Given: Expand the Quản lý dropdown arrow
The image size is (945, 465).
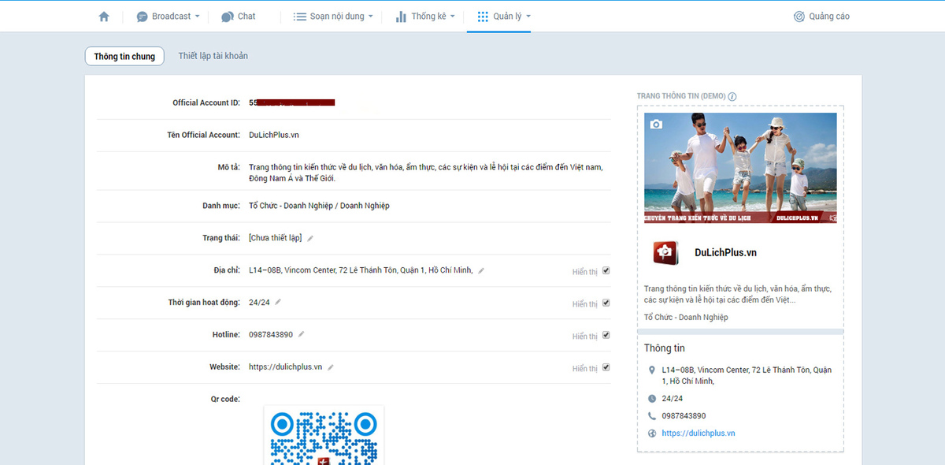Looking at the screenshot, I should pos(528,17).
